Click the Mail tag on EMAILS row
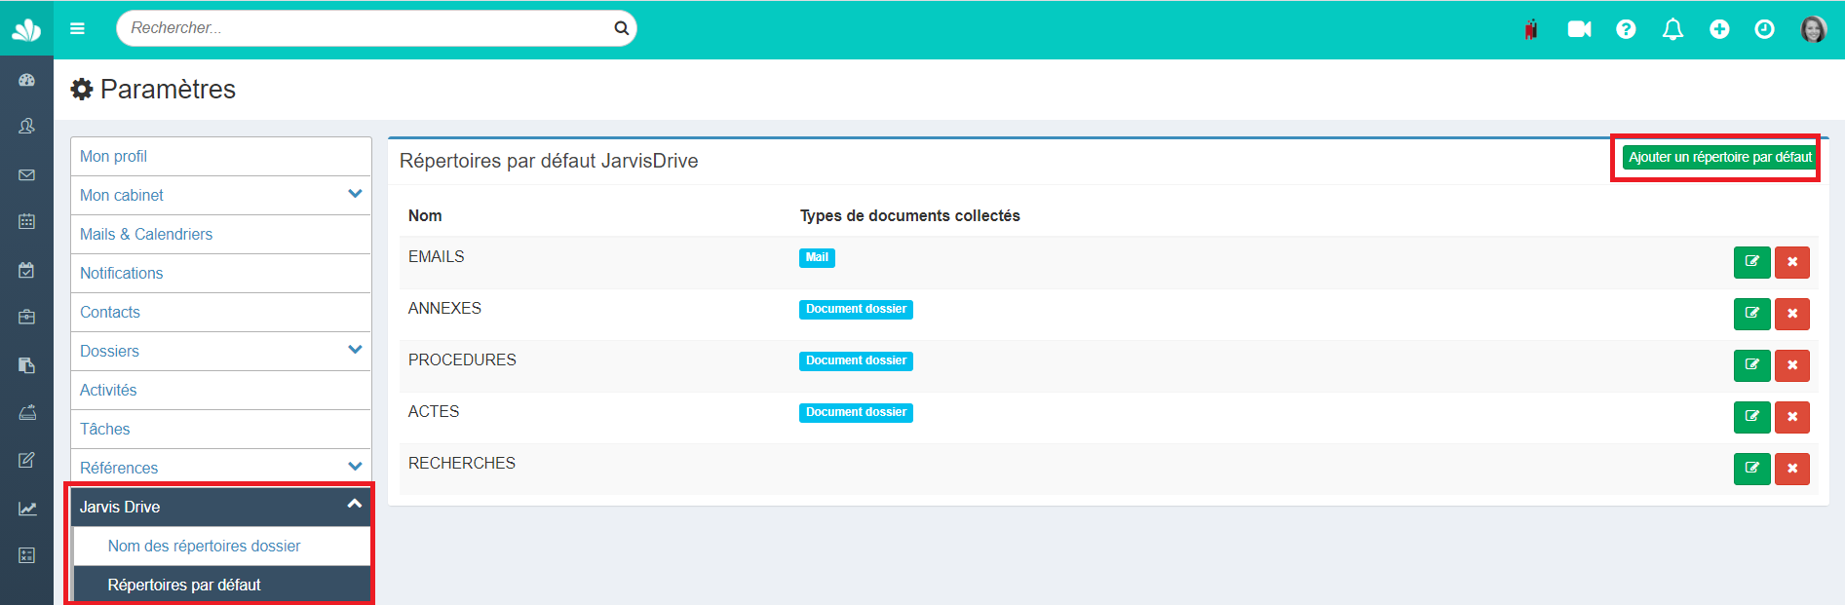 [x=817, y=257]
